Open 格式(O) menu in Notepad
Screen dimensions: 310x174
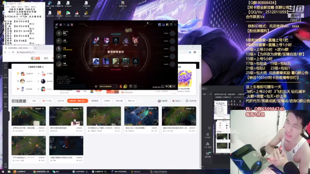pos(20,7)
